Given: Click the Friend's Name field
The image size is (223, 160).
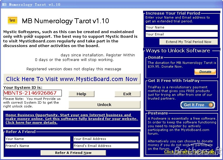Looking at the screenshot, I should tap(38, 146).
